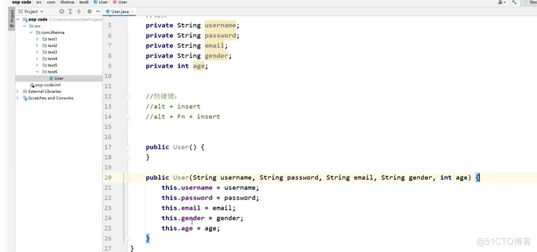Click highlighted closing brace on line 26

tap(148, 238)
